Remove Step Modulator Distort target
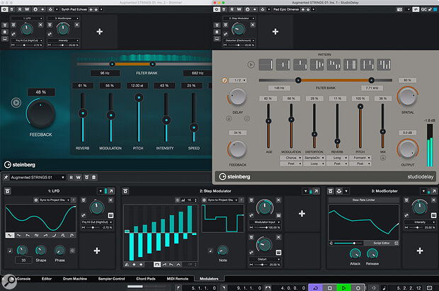439x291 pixels. point(278,237)
